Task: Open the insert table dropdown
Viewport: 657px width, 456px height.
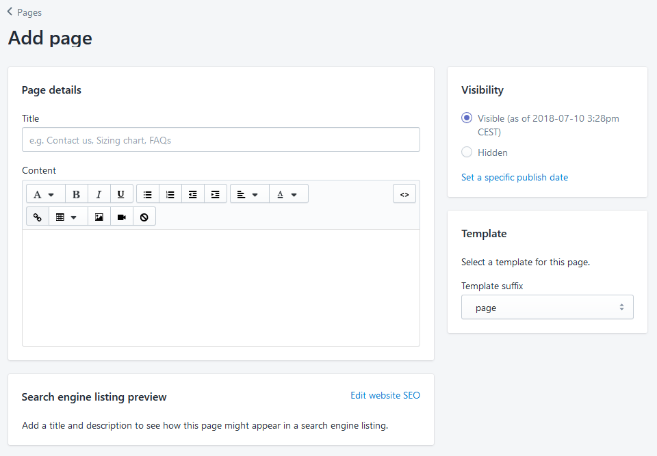Action: [68, 217]
